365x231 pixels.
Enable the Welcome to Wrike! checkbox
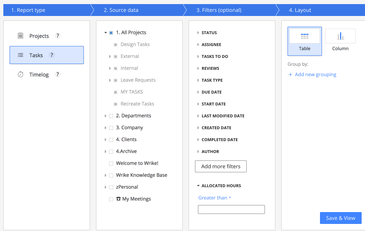coord(111,163)
